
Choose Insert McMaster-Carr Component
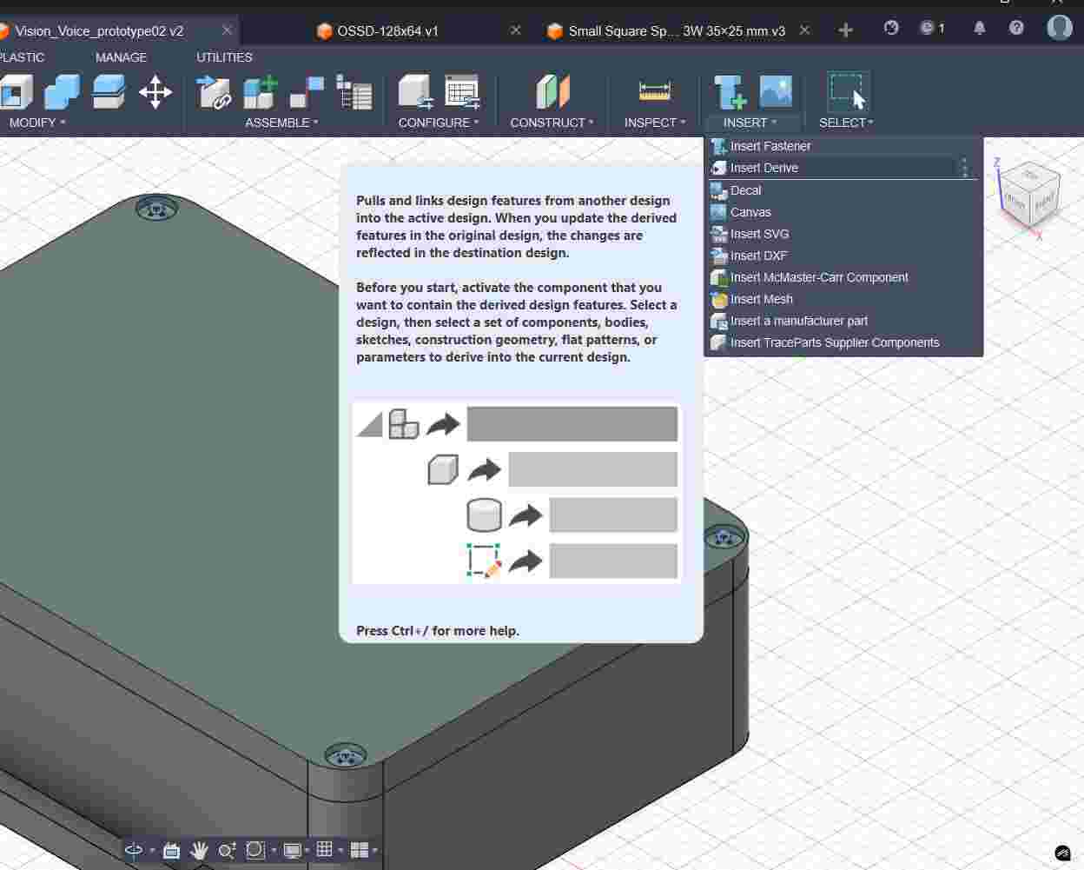coord(843,277)
